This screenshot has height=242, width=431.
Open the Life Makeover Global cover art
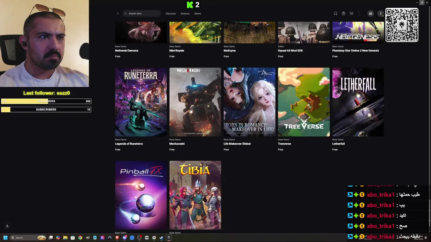pyautogui.click(x=250, y=102)
